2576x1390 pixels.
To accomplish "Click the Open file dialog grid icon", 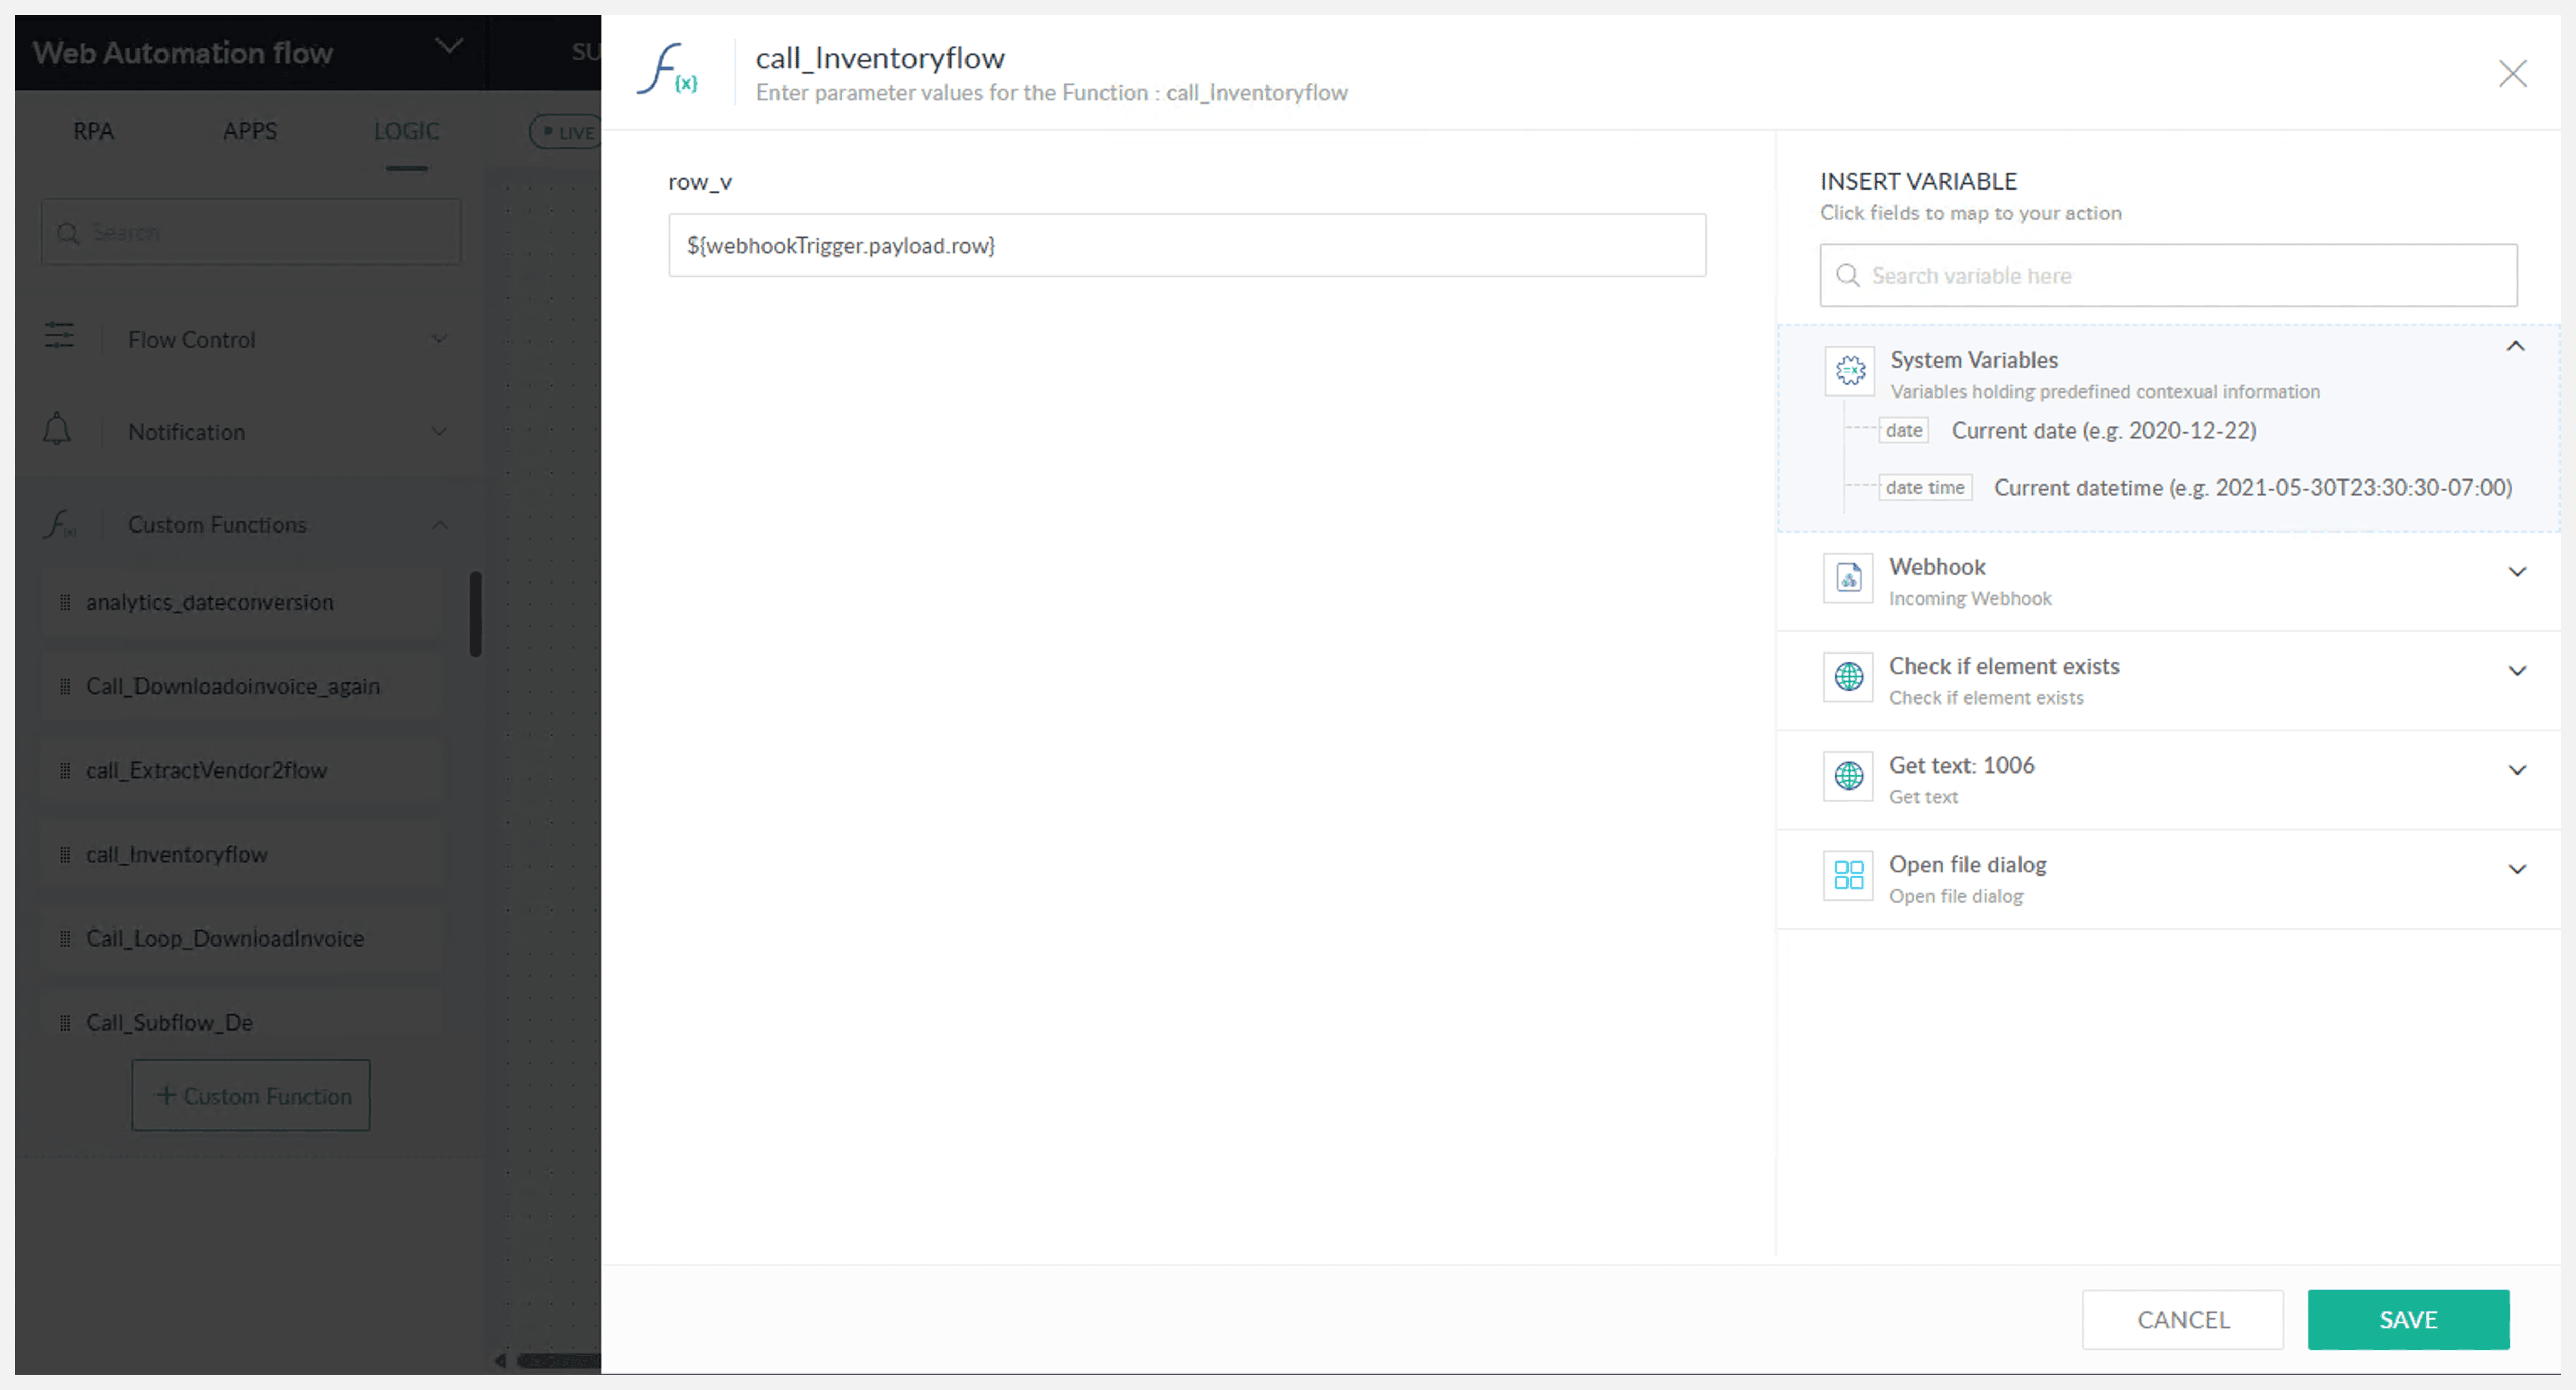I will 1848,876.
